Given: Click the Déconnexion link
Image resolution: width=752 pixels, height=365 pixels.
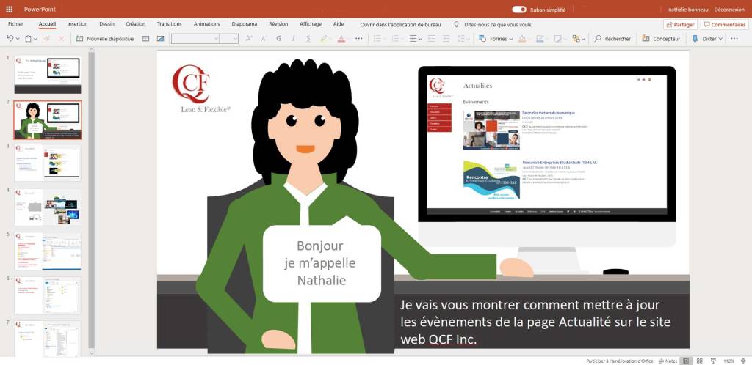Looking at the screenshot, I should point(729,10).
